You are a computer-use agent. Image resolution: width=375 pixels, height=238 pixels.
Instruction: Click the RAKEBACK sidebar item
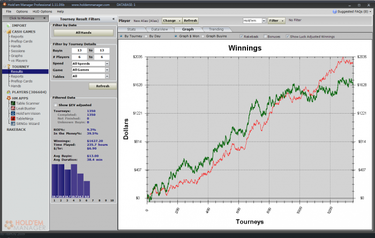[x=16, y=129]
